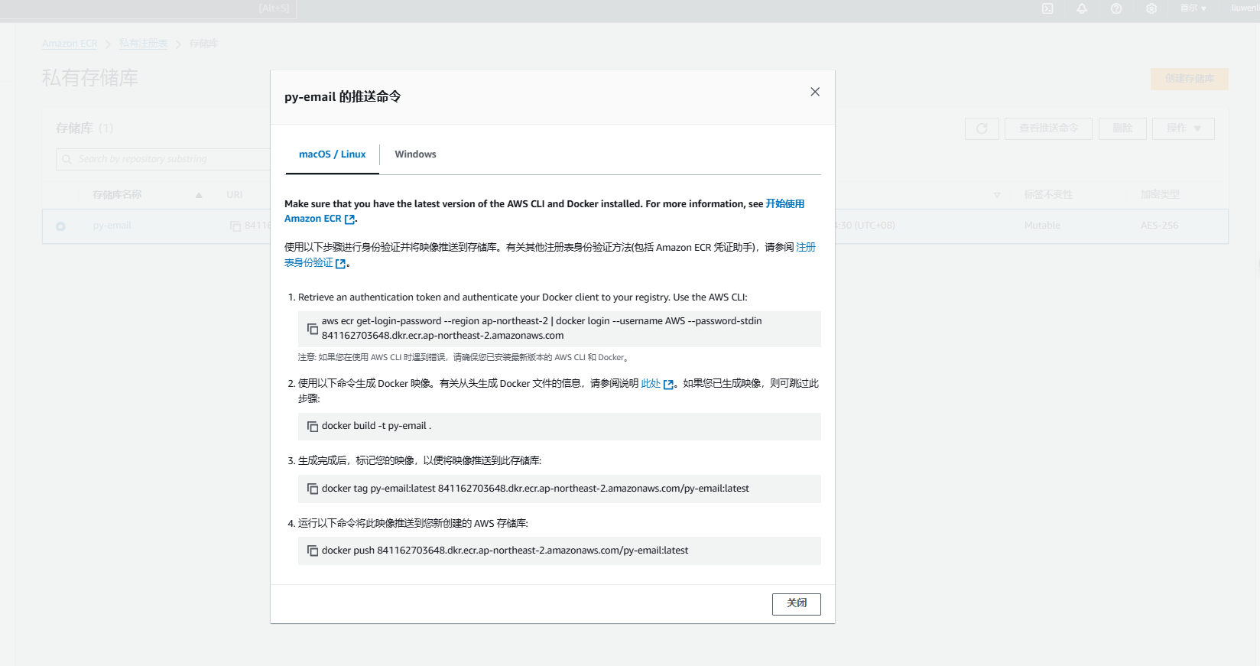1260x666 pixels.
Task: Open the 注册表身份验证 link
Action: pos(309,263)
